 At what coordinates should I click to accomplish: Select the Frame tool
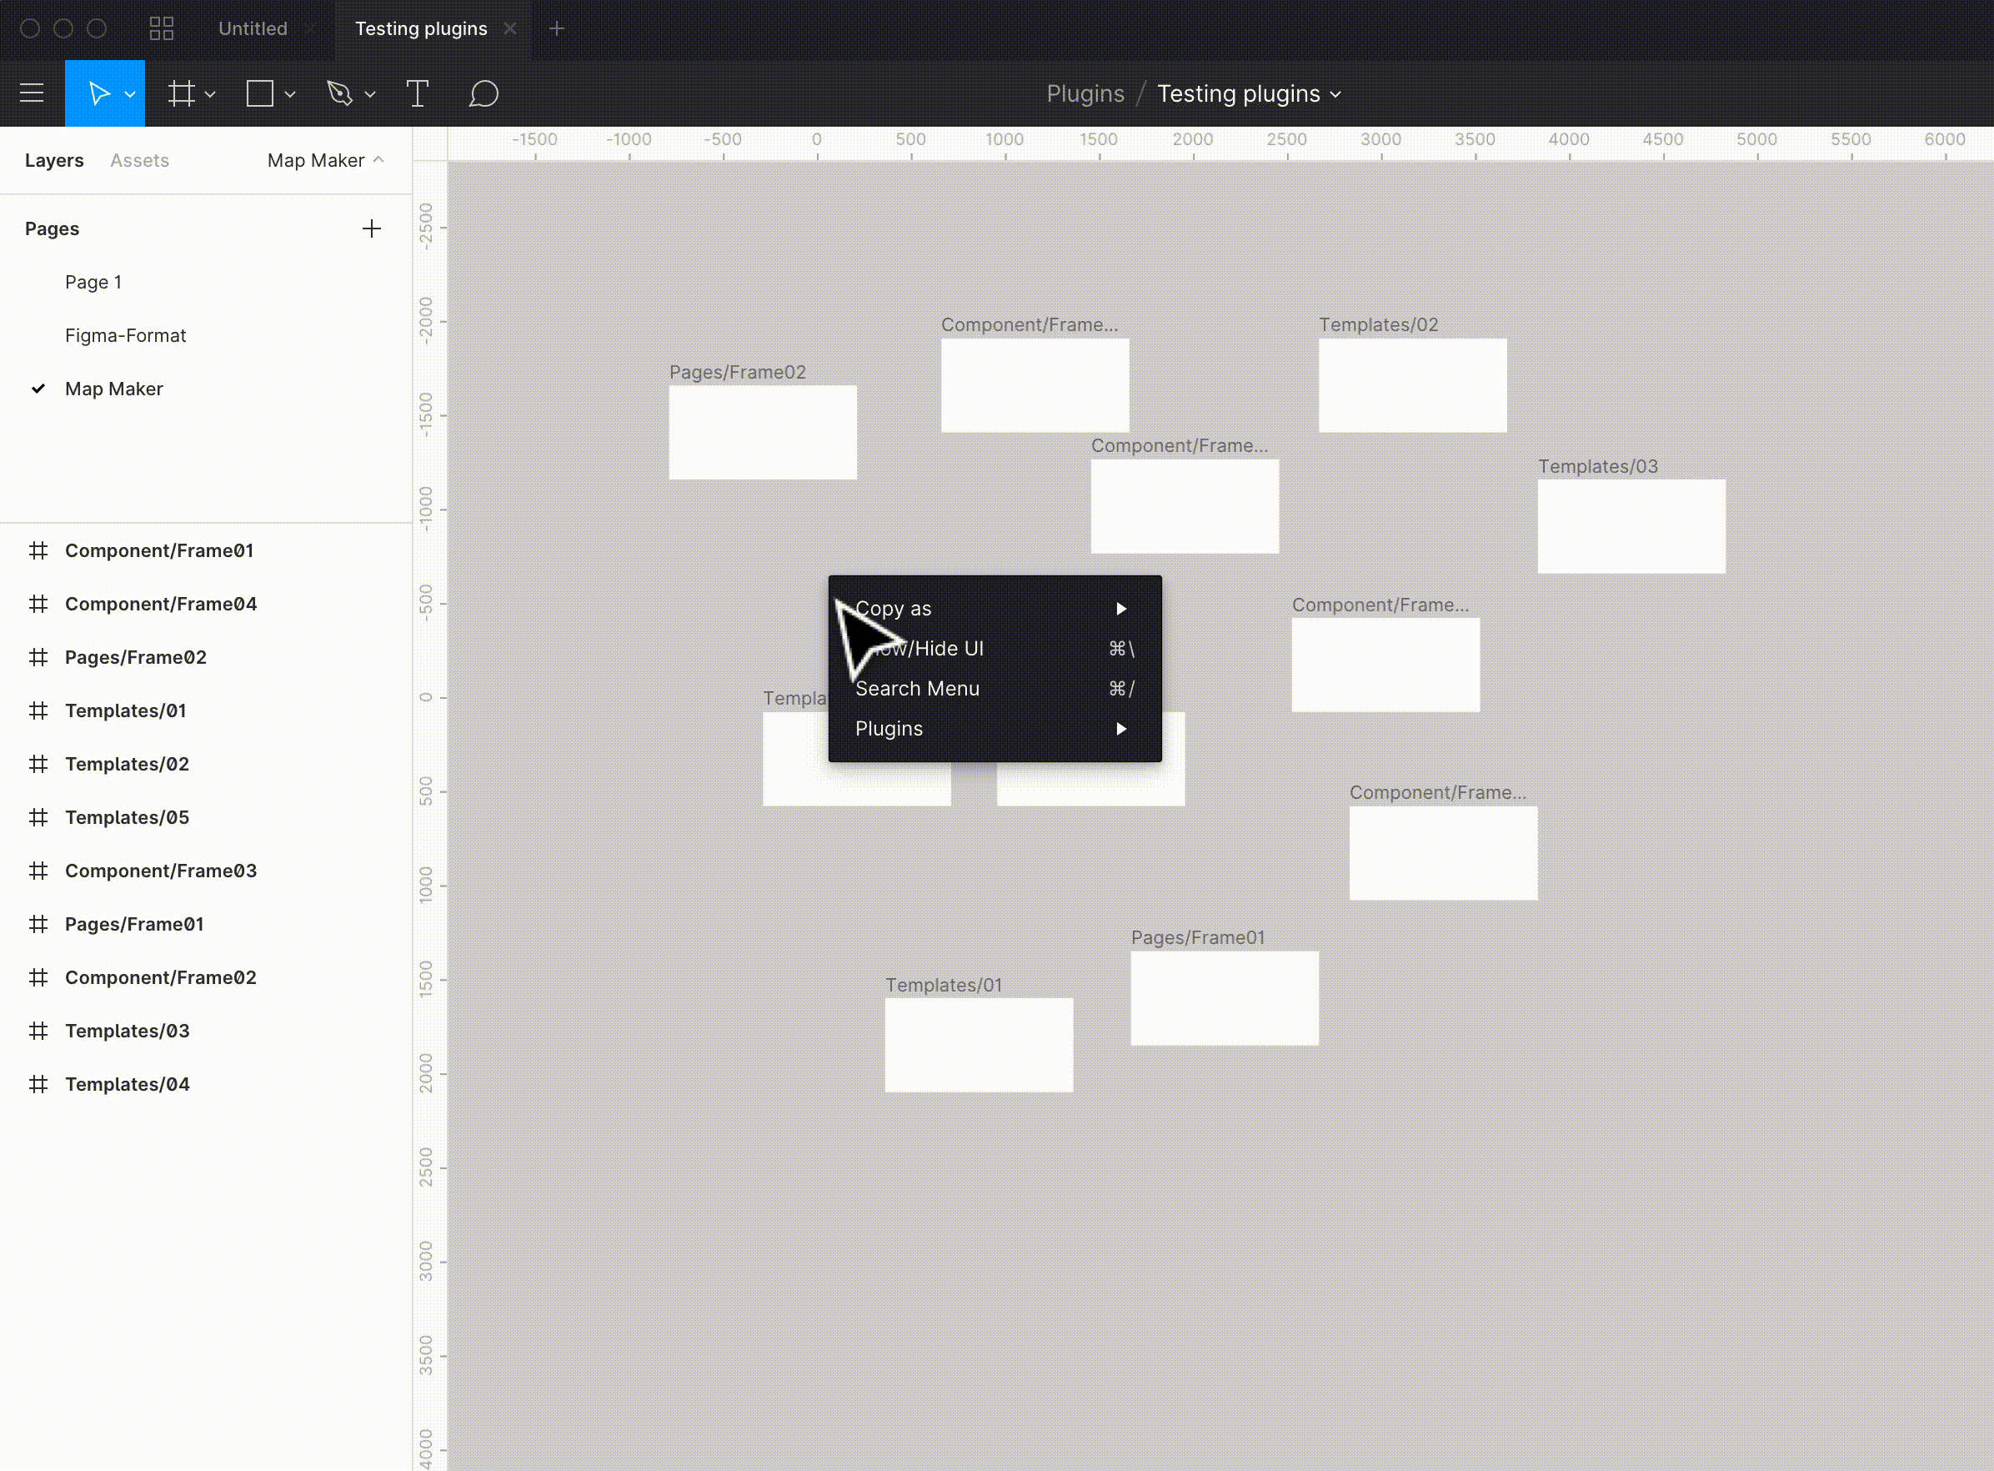(182, 93)
